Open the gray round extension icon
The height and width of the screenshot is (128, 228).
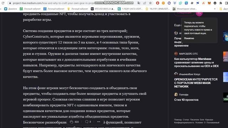click(192, 3)
